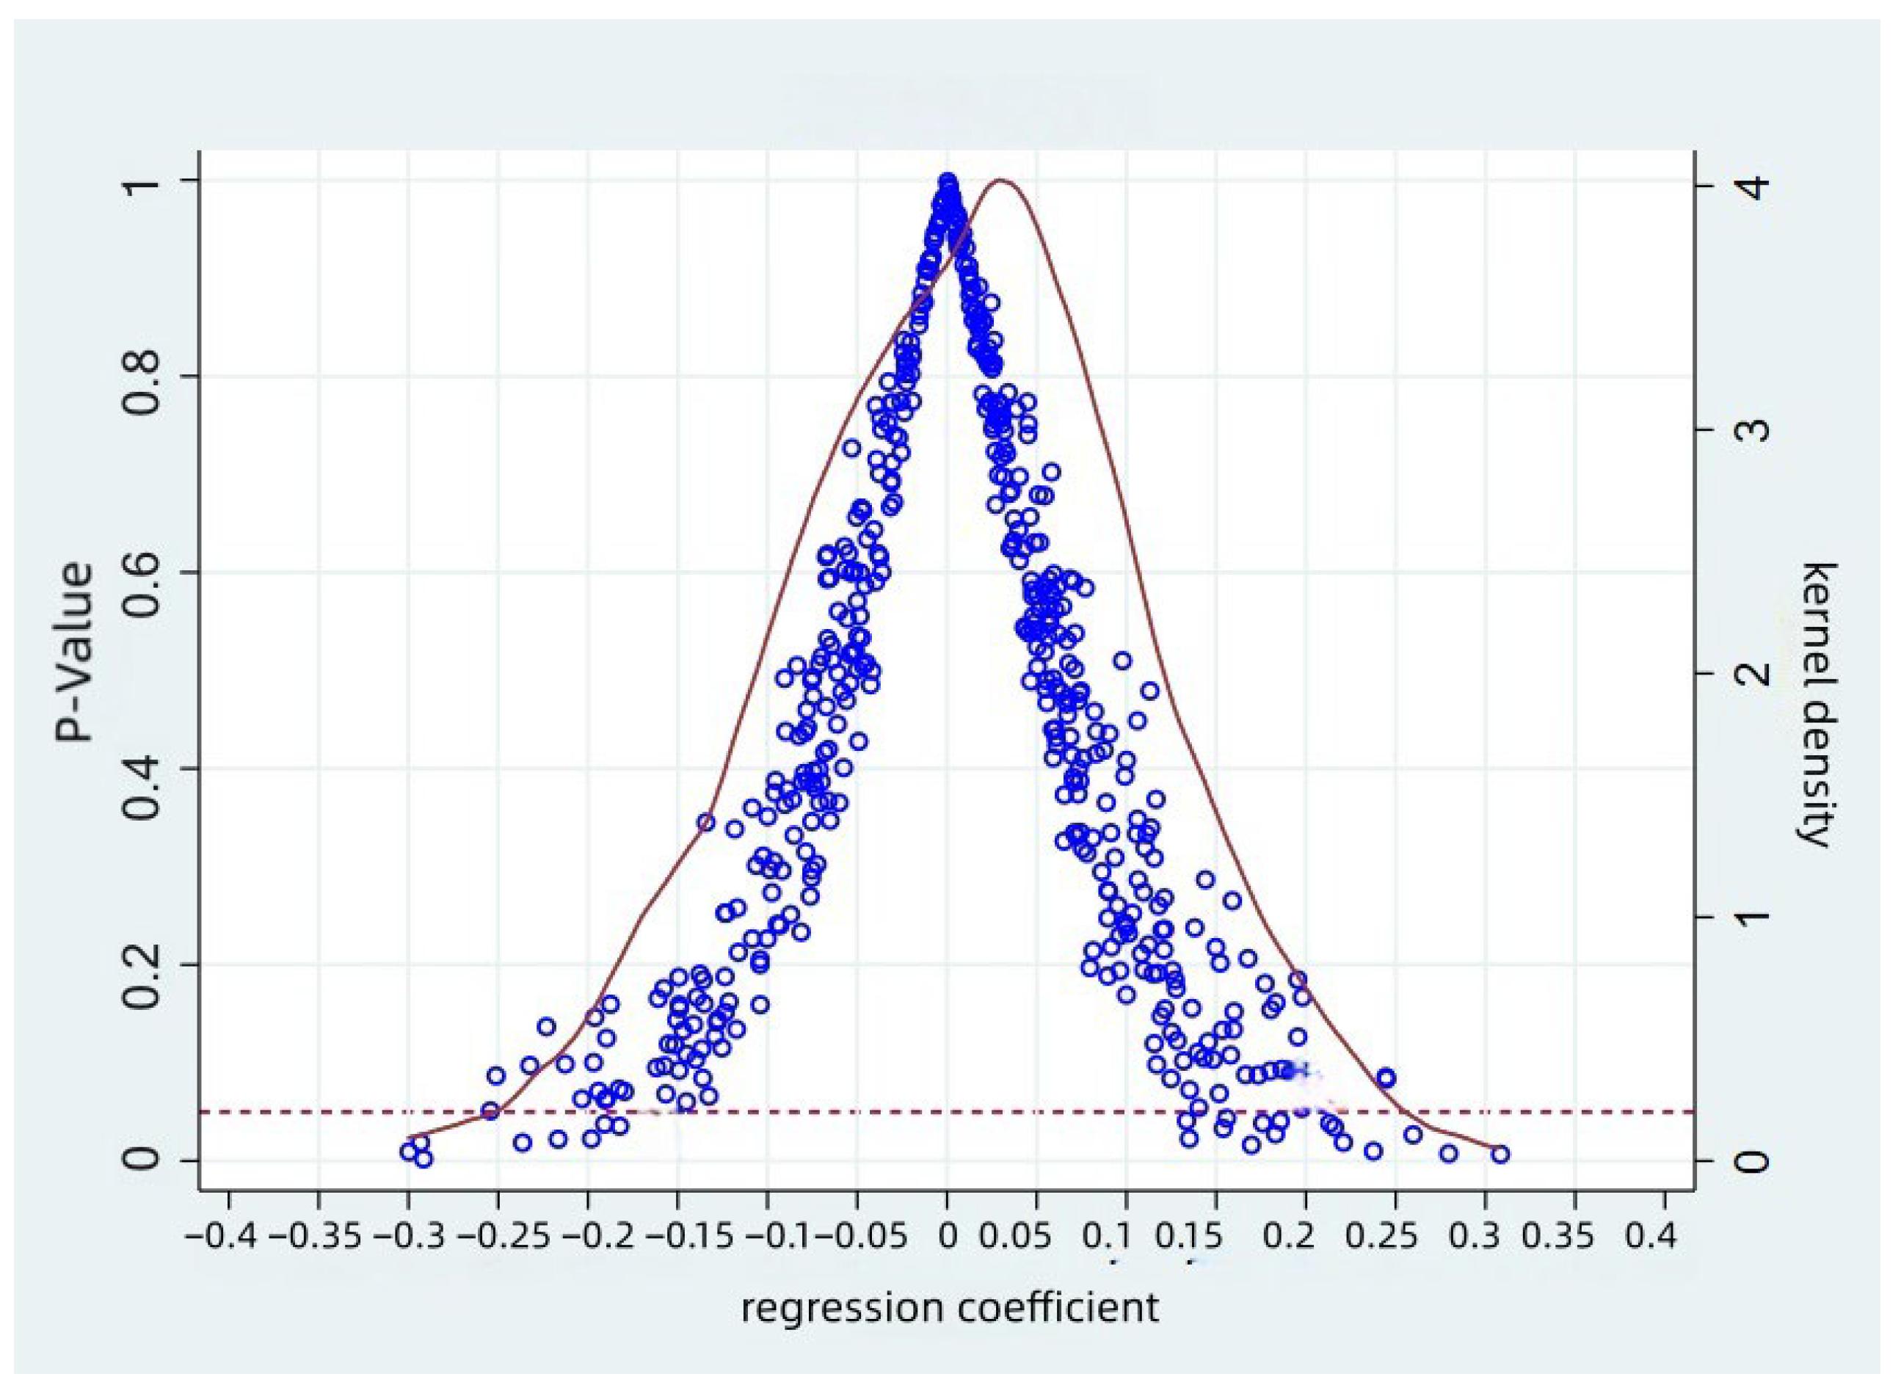Click the leftmost blue data point cluster
The width and height of the screenshot is (1901, 1396).
(415, 1150)
